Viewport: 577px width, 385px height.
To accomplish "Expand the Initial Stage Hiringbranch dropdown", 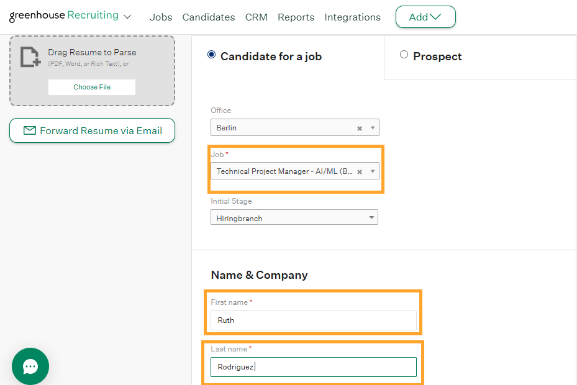I will pos(371,217).
